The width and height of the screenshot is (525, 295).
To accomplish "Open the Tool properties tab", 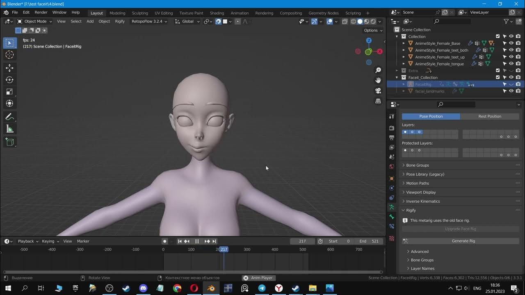I will [x=392, y=116].
